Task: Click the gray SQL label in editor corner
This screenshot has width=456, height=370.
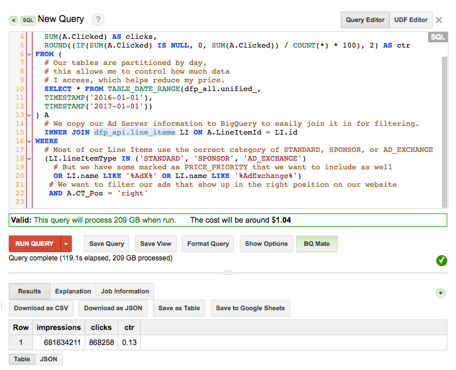Action: pos(437,37)
